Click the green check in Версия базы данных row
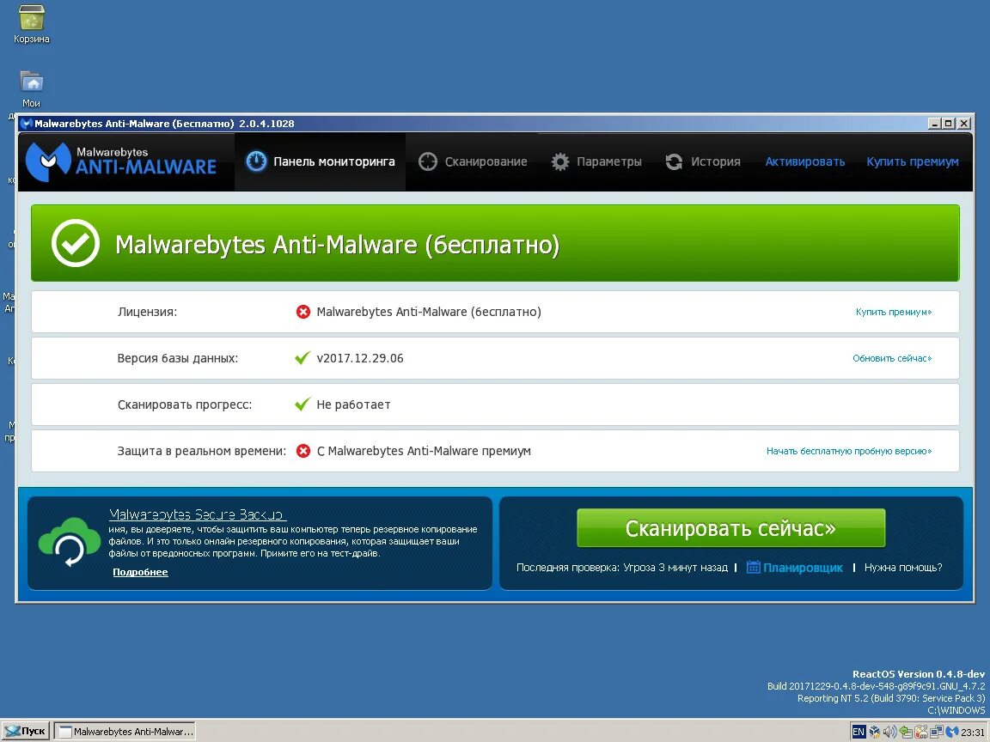990x742 pixels. [x=302, y=358]
